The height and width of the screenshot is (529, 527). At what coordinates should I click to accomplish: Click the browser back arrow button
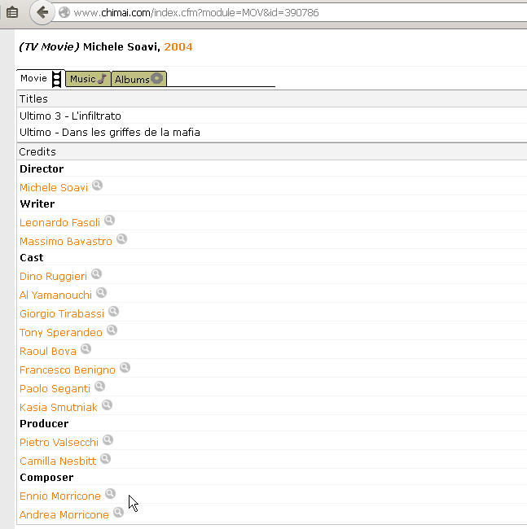point(42,13)
